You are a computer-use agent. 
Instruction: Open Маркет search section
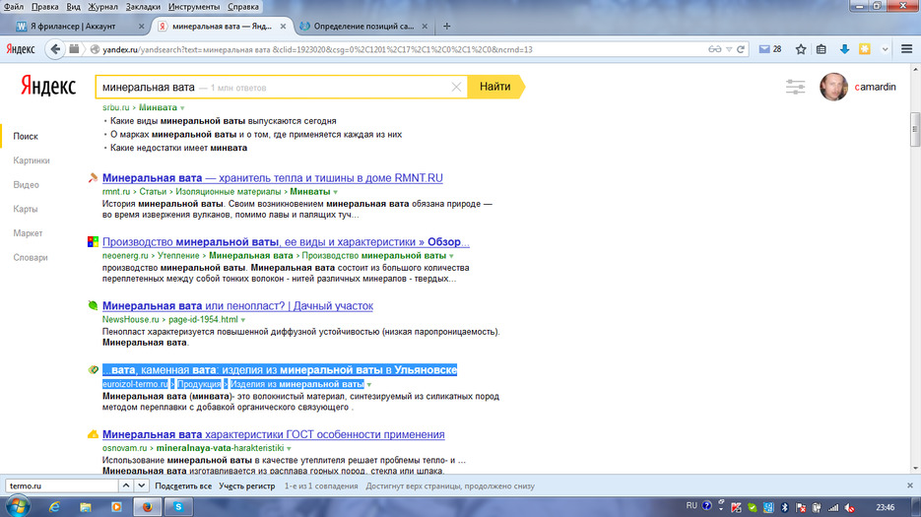(x=28, y=233)
